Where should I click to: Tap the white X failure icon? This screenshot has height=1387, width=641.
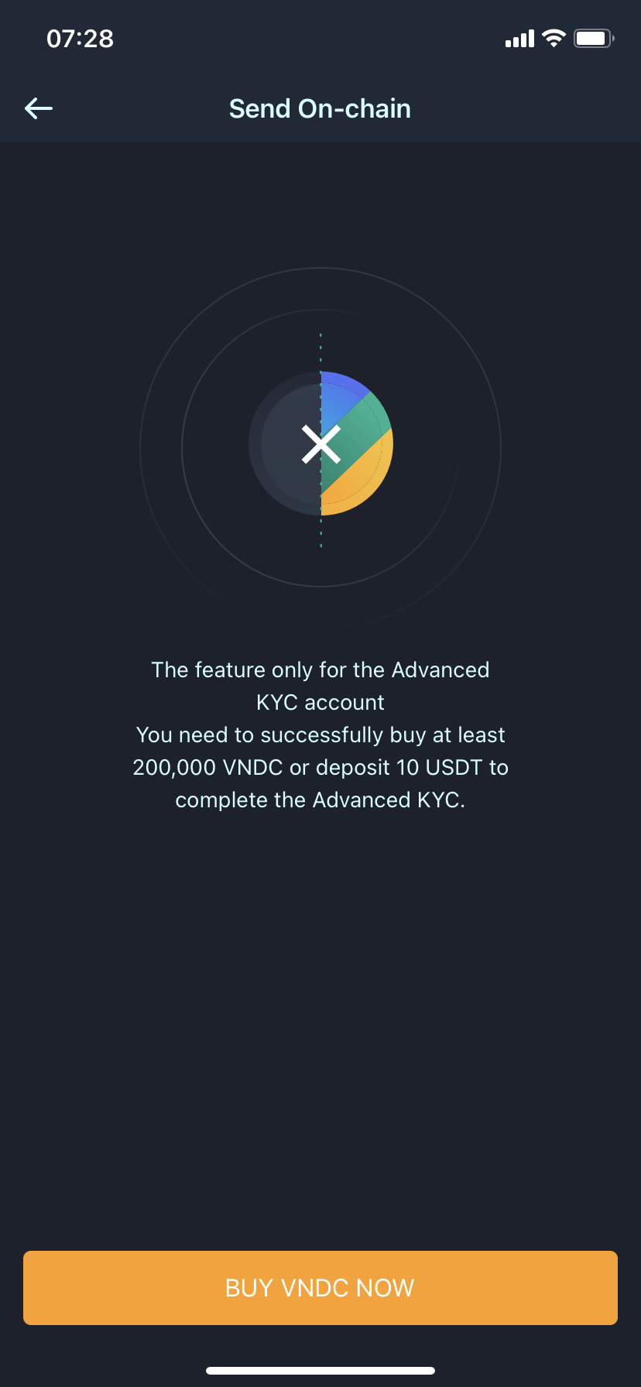tap(320, 444)
